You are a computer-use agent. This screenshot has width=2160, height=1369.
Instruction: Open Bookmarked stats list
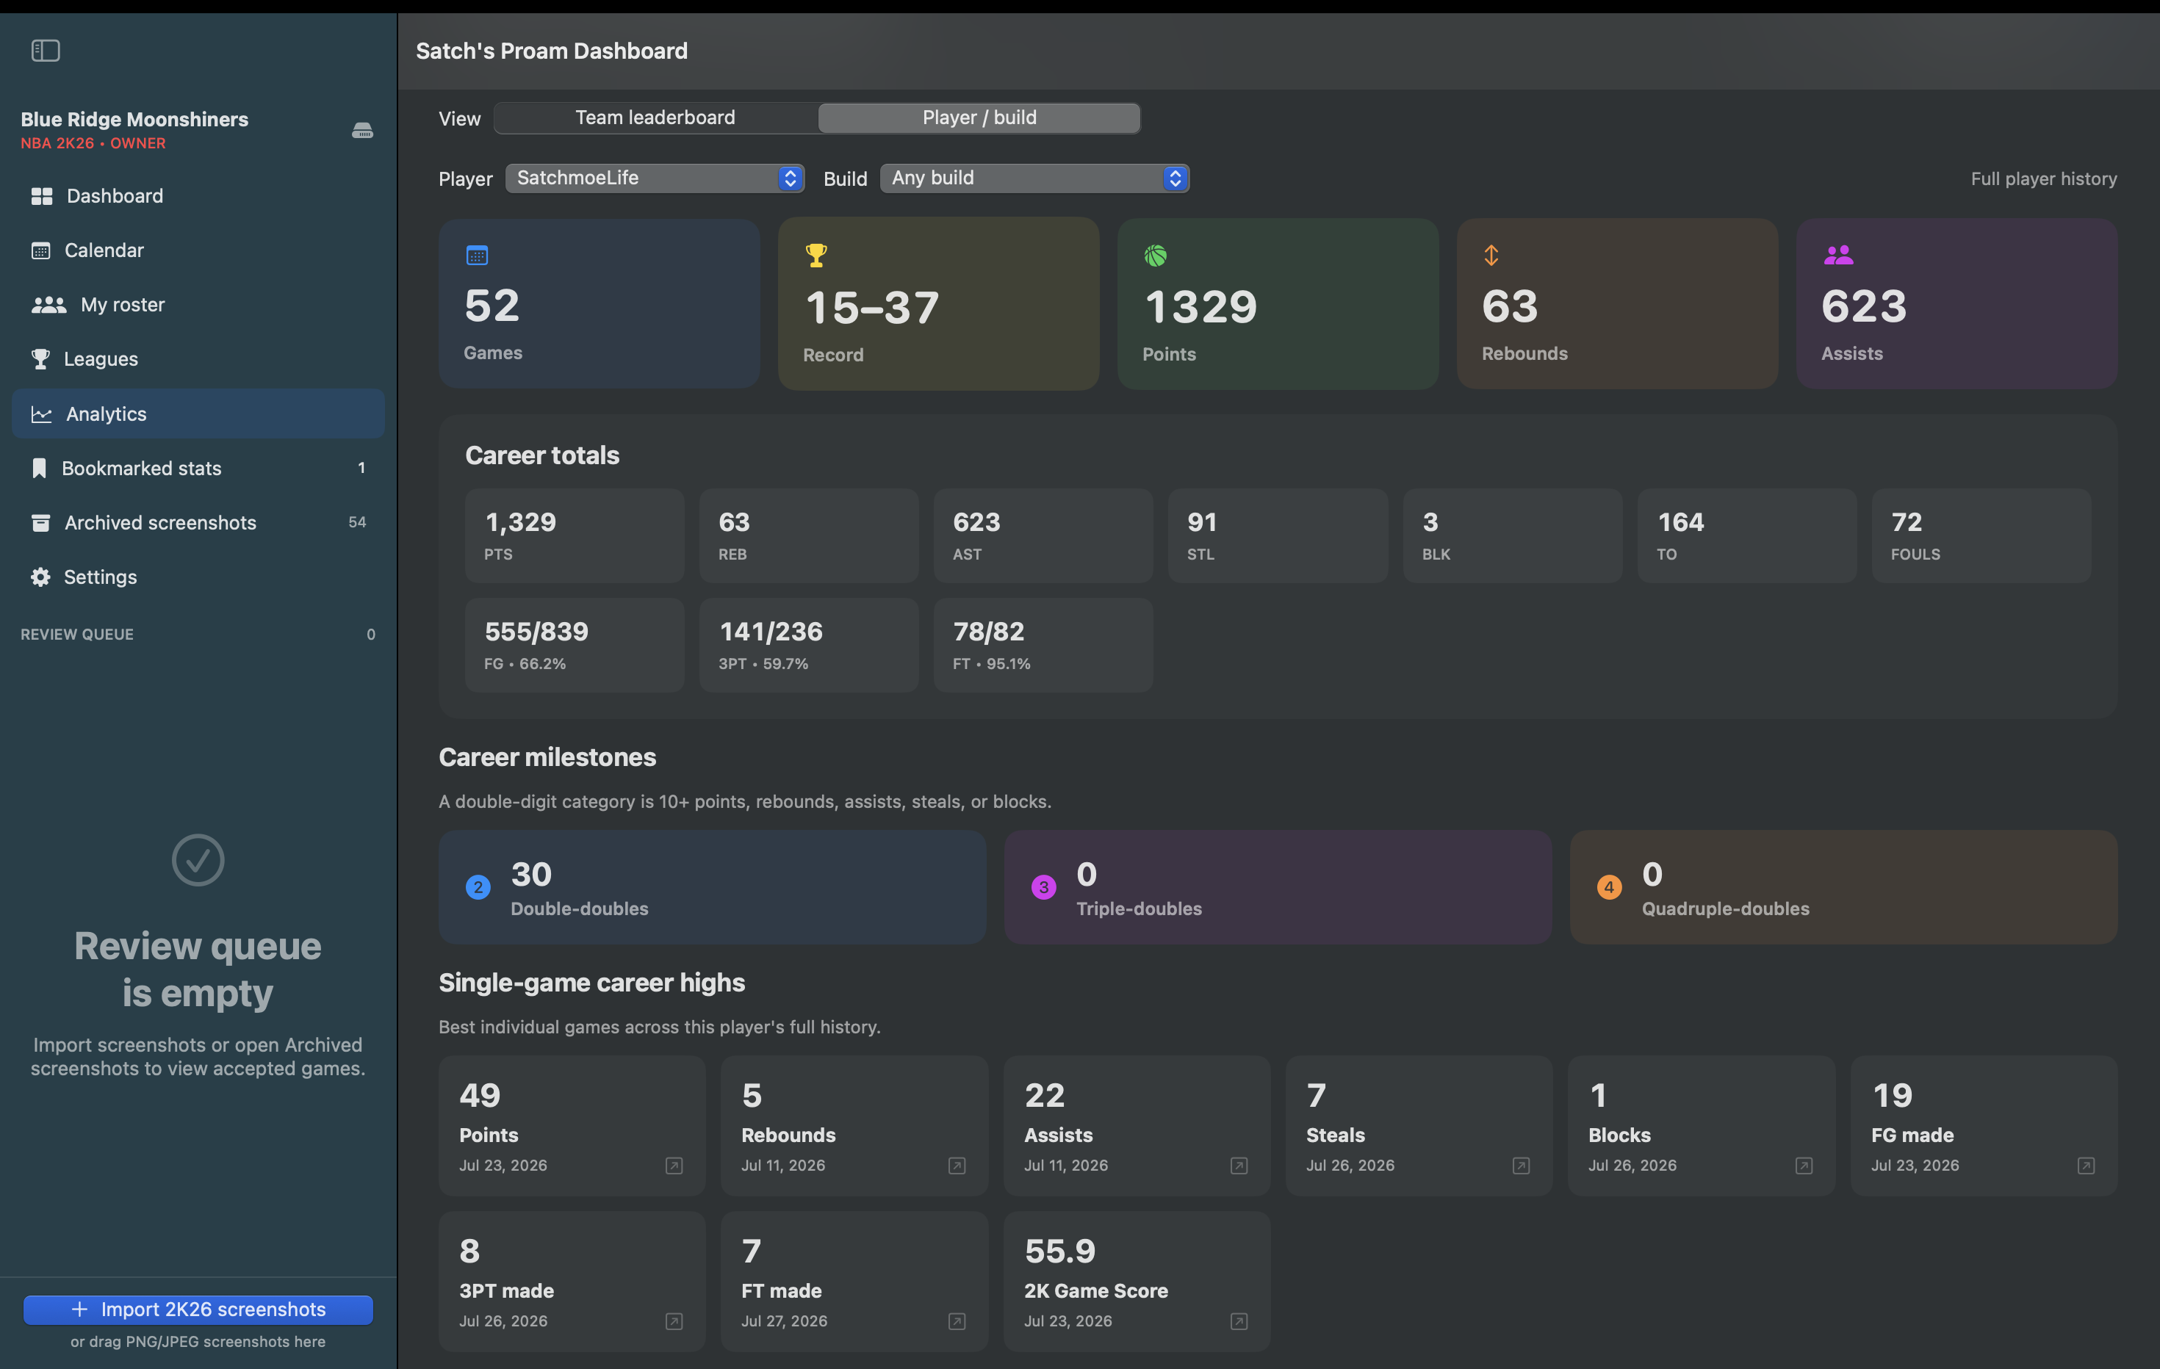[x=198, y=468]
